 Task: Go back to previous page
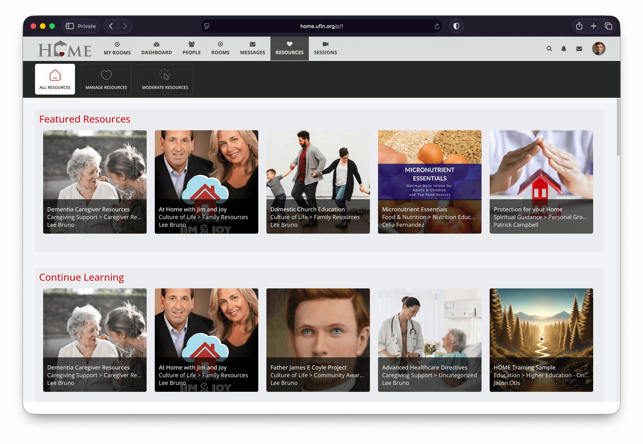[111, 26]
